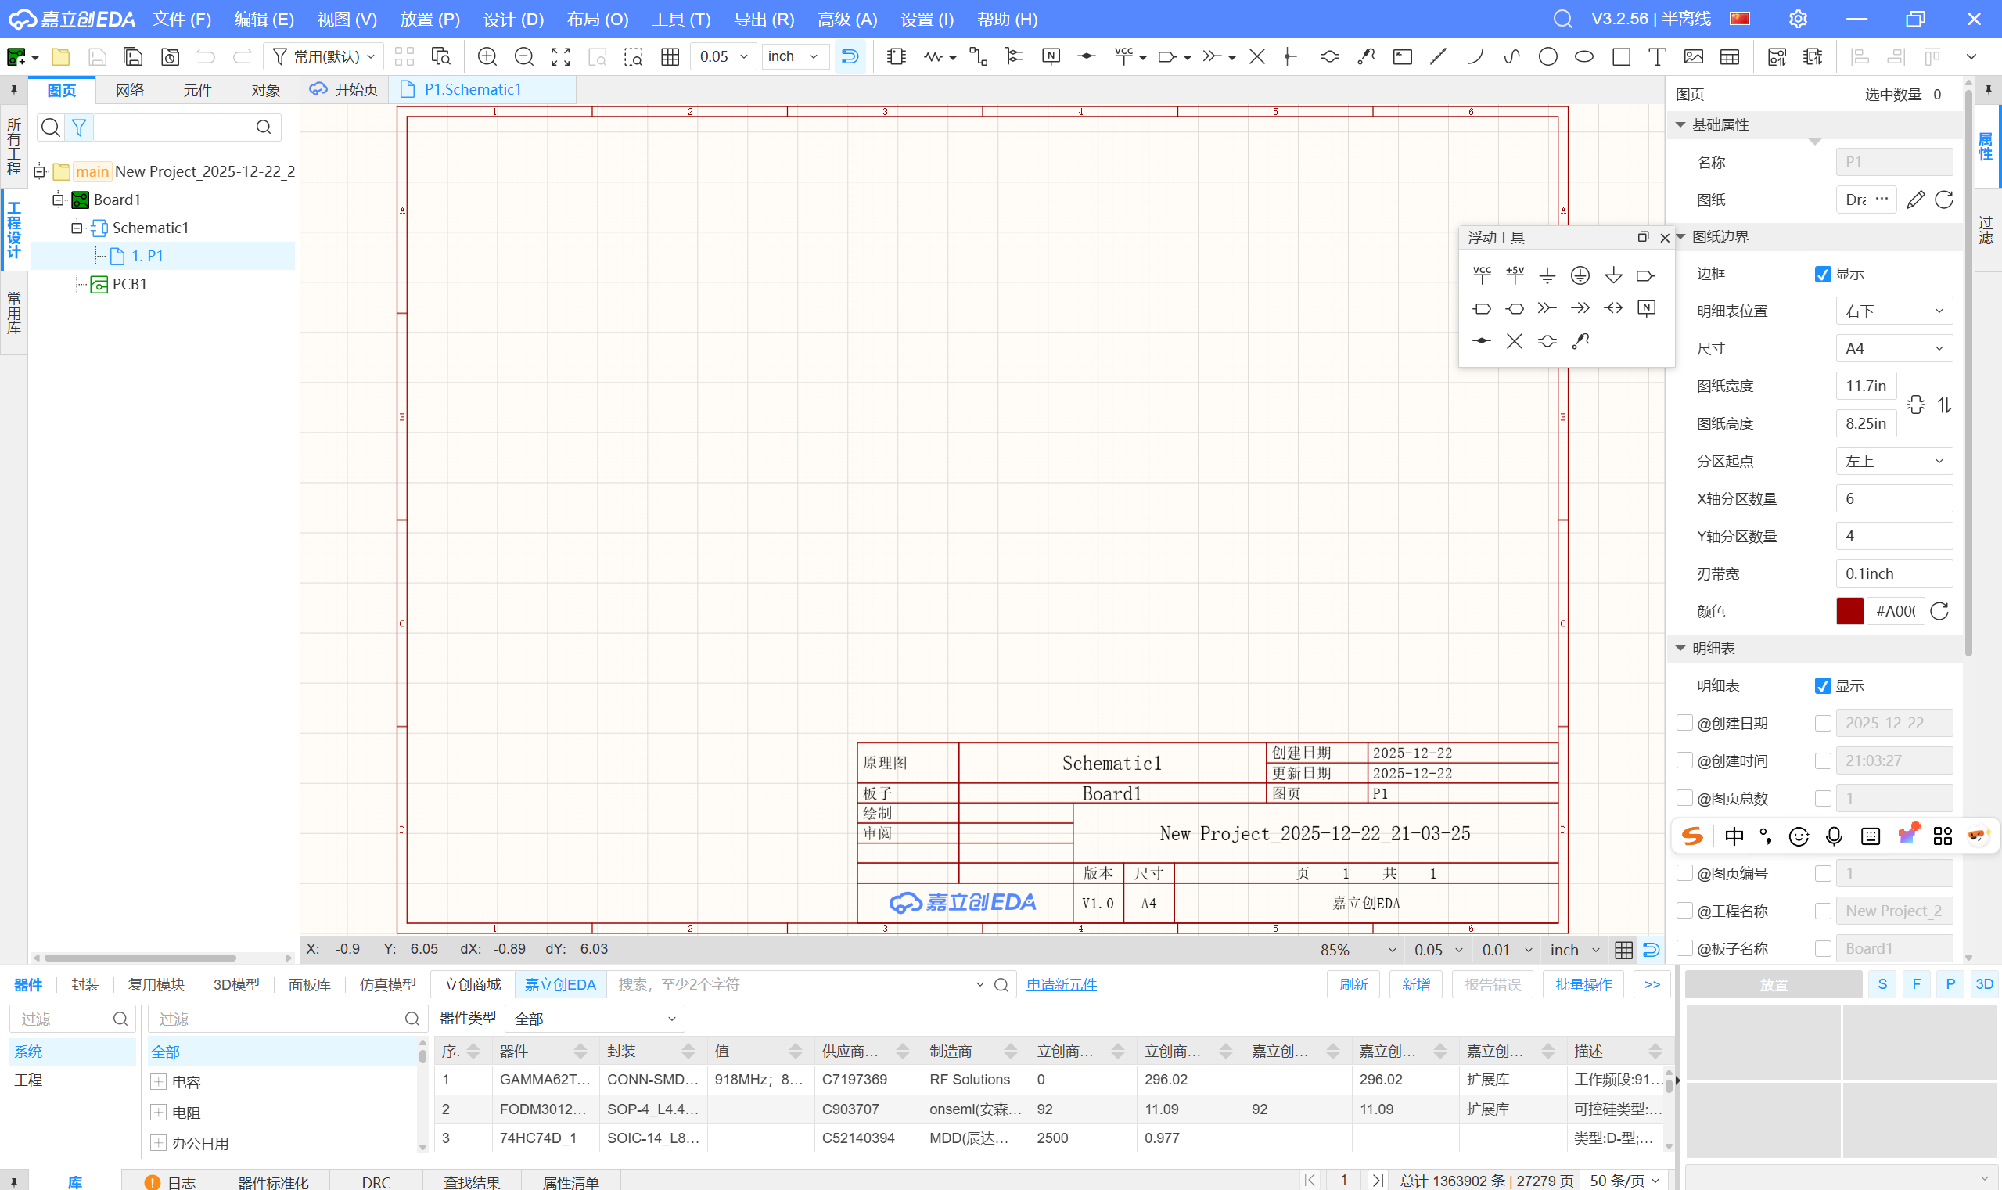Click the pencil edit icon beside 图纸

click(1914, 200)
